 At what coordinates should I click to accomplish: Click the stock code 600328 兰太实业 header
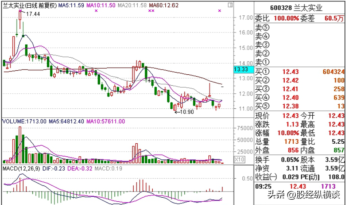[296, 8]
